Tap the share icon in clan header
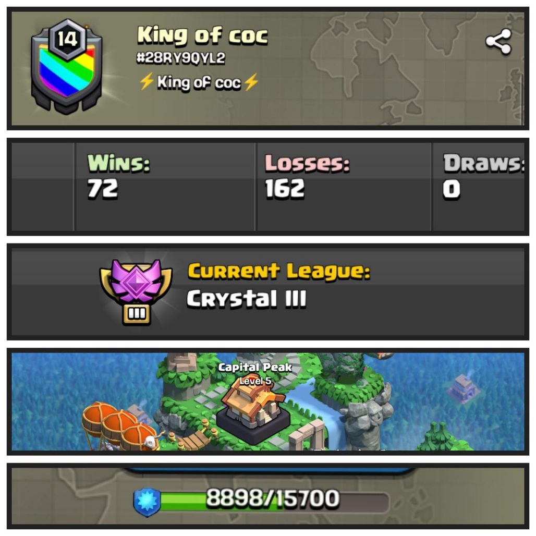536x536 pixels. 498,41
